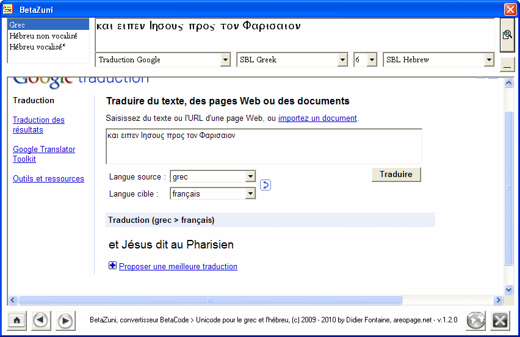Select Hébreu non vocalisé in list
The height and width of the screenshot is (337, 520).
pos(48,35)
